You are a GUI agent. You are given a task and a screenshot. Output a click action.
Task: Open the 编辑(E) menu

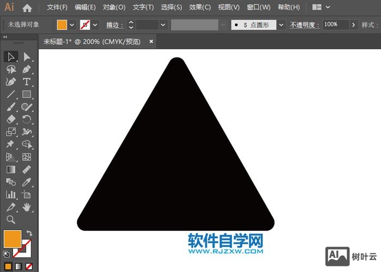(x=85, y=7)
